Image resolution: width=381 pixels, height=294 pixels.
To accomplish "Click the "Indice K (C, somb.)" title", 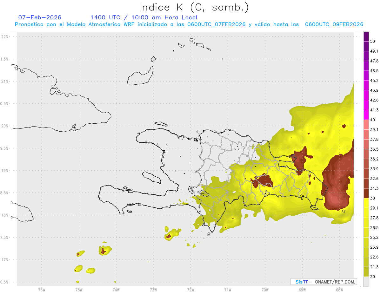I will click(x=194, y=7).
